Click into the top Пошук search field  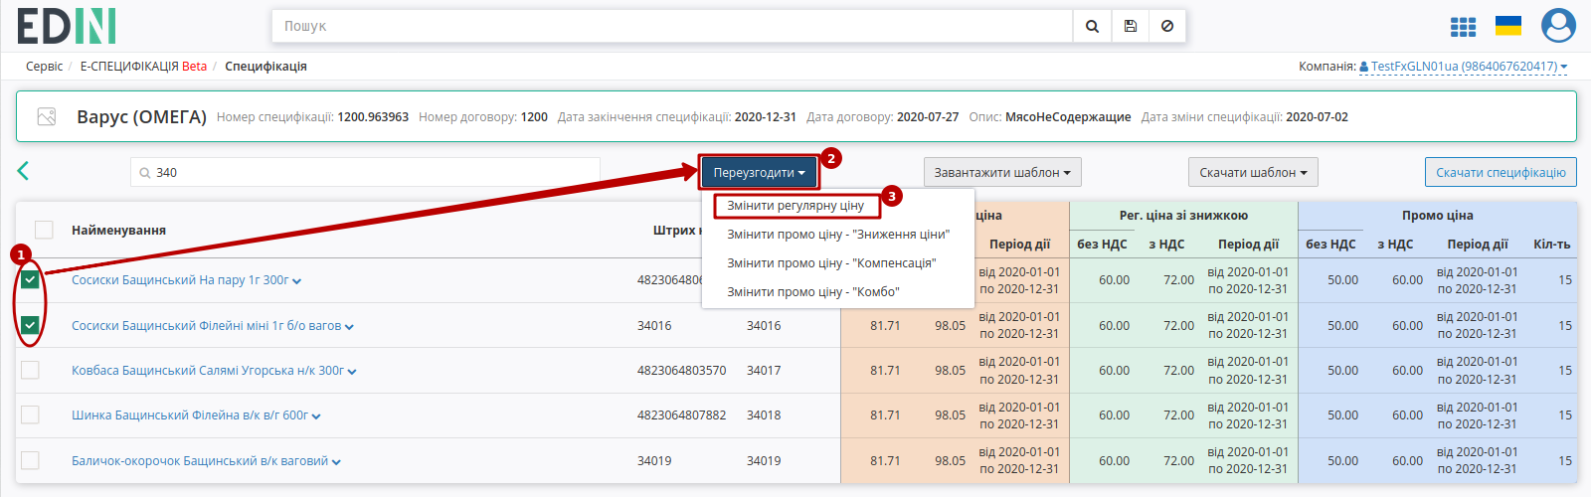(x=672, y=26)
